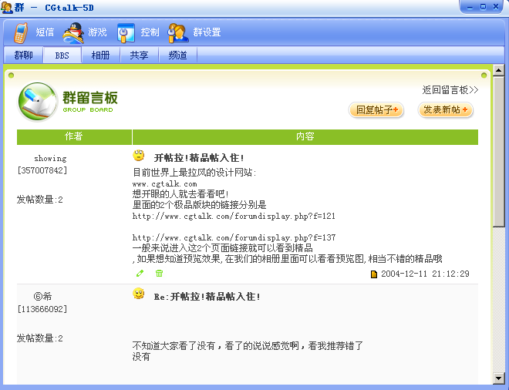Viewport: 509px width, 390px height.
Task: Click the 游戏 toolbar label
Action: point(97,32)
